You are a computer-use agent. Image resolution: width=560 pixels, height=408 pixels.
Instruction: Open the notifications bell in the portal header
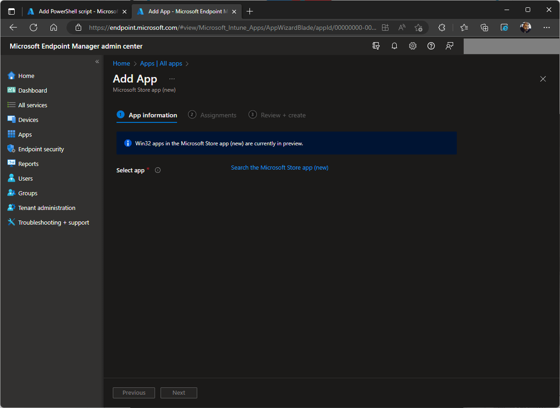[x=394, y=46]
